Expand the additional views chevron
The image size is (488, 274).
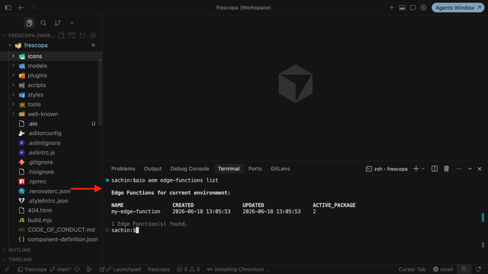click(72, 23)
